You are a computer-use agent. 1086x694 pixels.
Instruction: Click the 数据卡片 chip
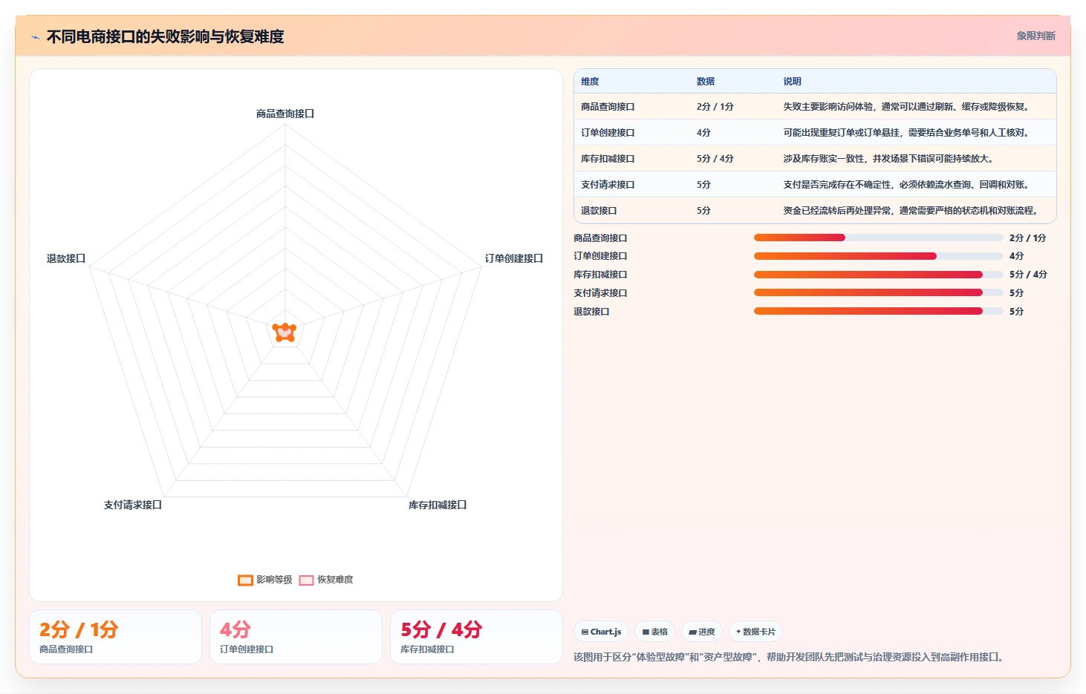coord(755,632)
